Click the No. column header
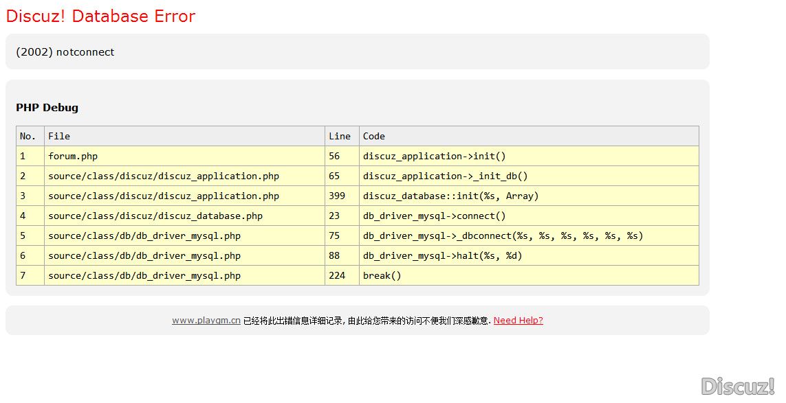This screenshot has height=403, width=786. (30, 136)
